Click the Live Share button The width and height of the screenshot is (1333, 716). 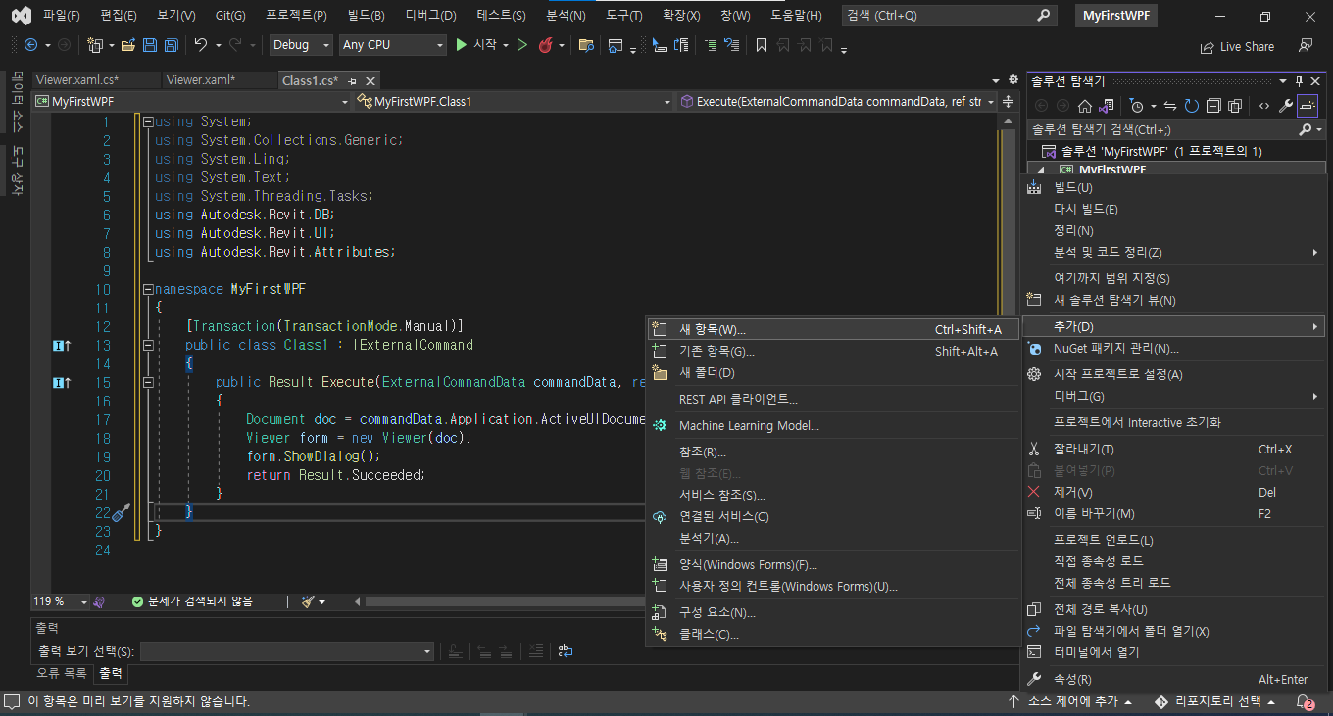coord(1237,46)
